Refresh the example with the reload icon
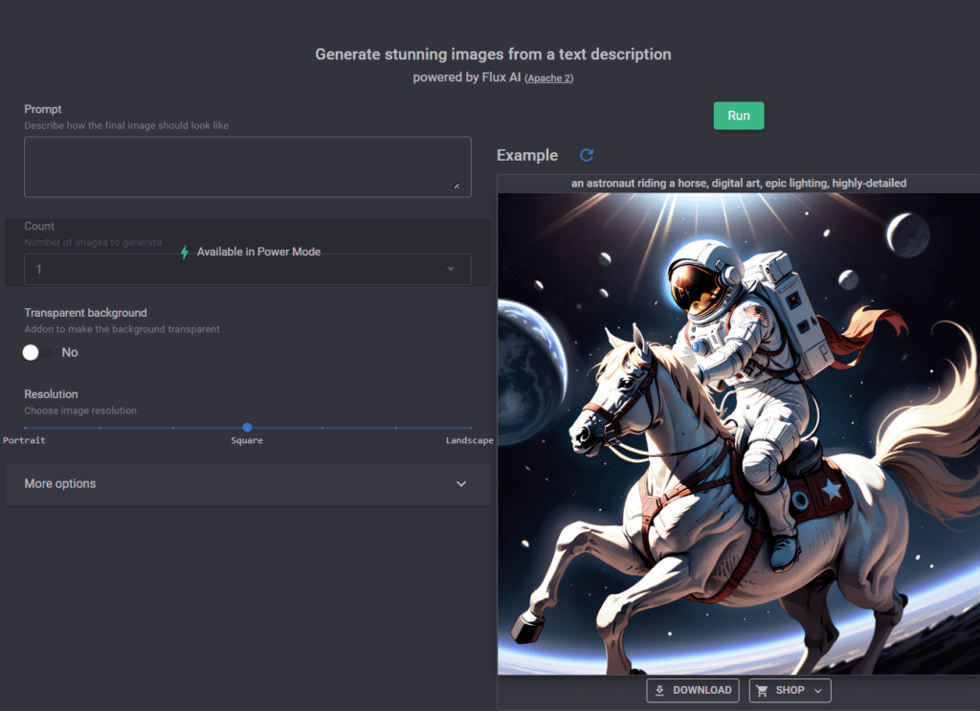This screenshot has width=980, height=711. coord(587,155)
